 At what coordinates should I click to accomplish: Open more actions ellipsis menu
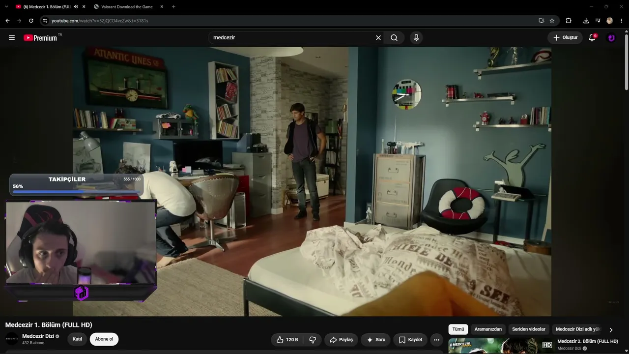pos(436,340)
